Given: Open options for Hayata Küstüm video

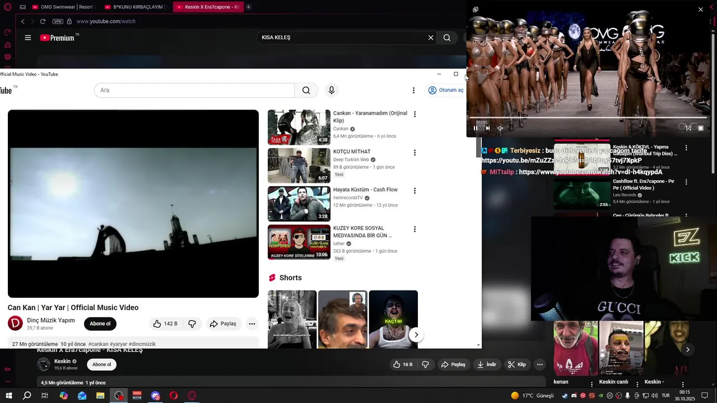Looking at the screenshot, I should (415, 191).
